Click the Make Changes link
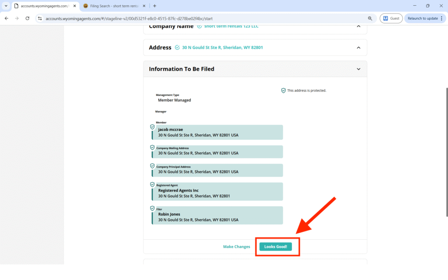Screen dimensions: 448x280 coord(236,247)
